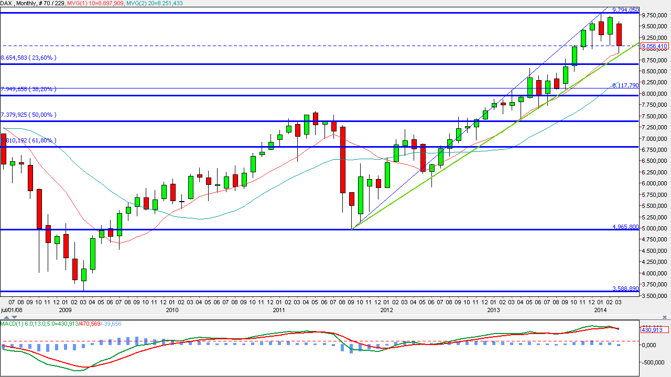Click the 8.654,583 ( 23,60% ) Fibonacci label
The width and height of the screenshot is (671, 377).
click(28, 58)
